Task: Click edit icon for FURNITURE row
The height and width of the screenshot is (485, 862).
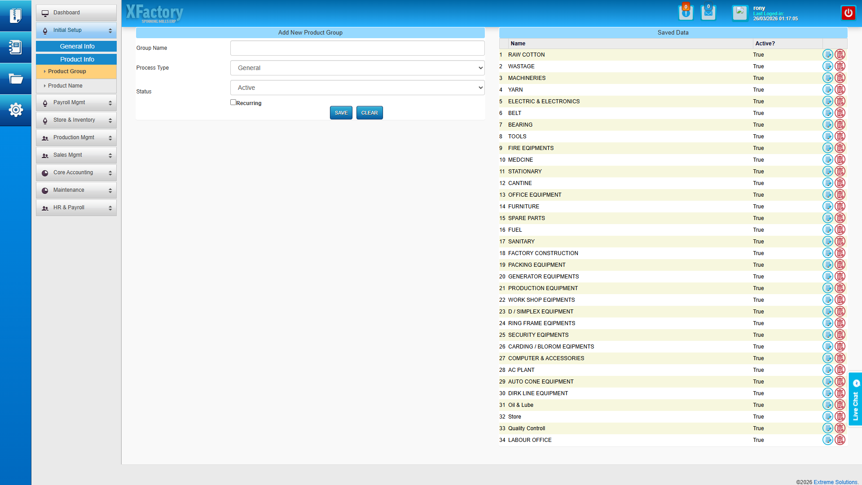Action: [827, 207]
